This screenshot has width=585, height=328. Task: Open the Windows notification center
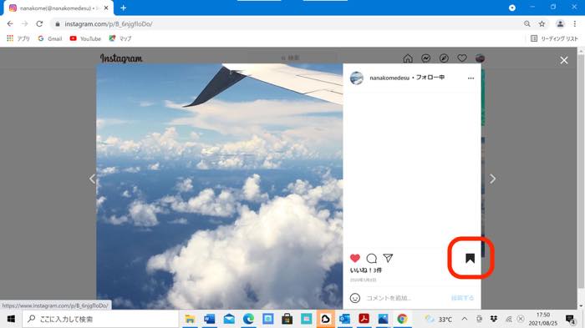pos(570,319)
